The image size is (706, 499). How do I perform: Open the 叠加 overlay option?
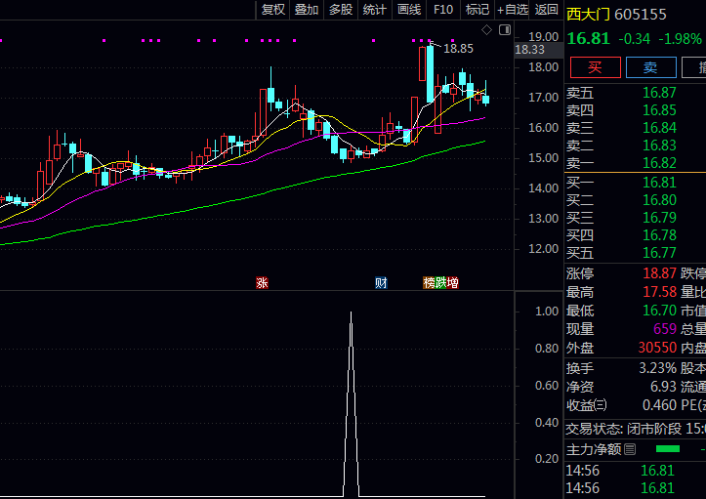click(x=307, y=10)
